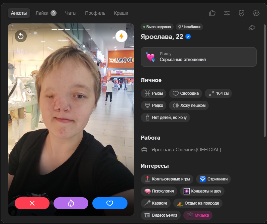Click the Компьютерные игры interest tag
The height and width of the screenshot is (224, 267).
coord(167,179)
